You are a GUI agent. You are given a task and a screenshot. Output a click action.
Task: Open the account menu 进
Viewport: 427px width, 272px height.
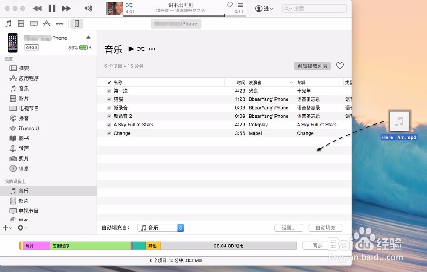click(x=264, y=9)
